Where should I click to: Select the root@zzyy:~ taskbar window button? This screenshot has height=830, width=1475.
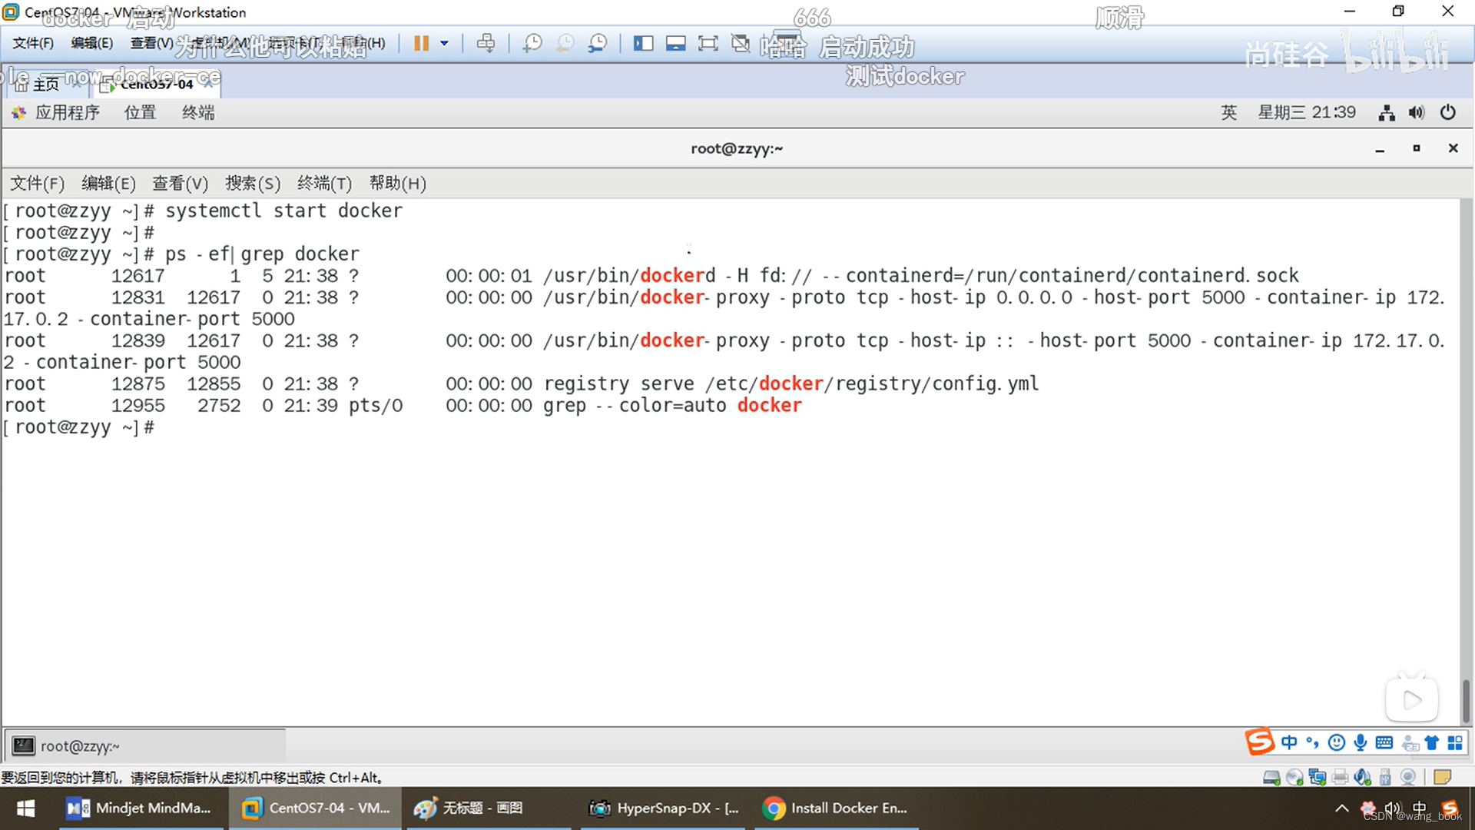(x=146, y=745)
